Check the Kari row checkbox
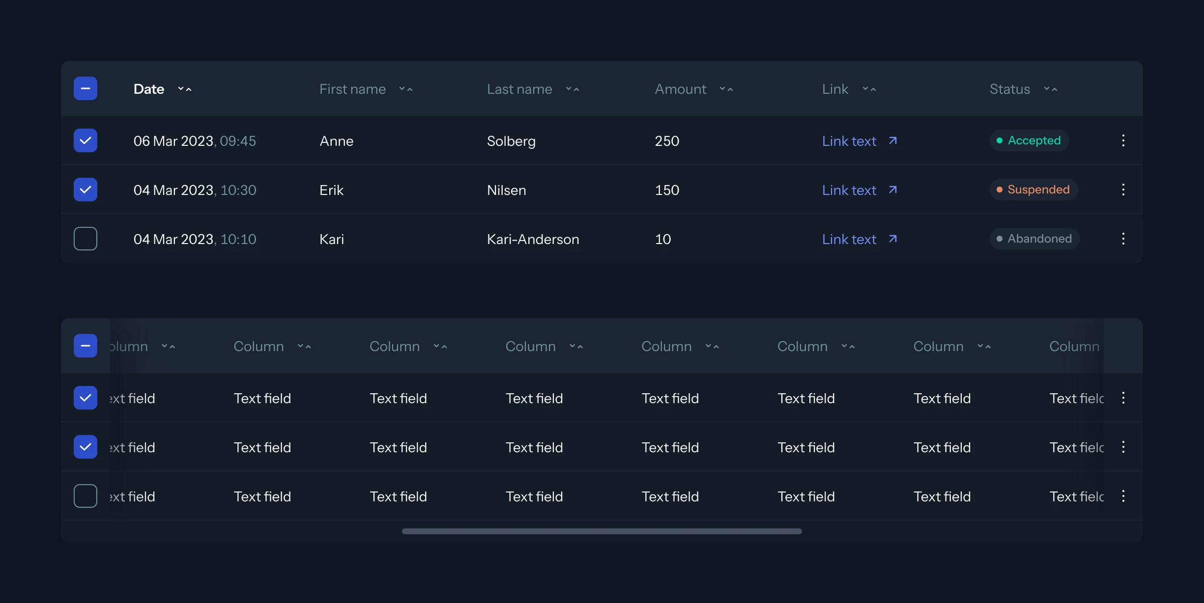 [86, 239]
